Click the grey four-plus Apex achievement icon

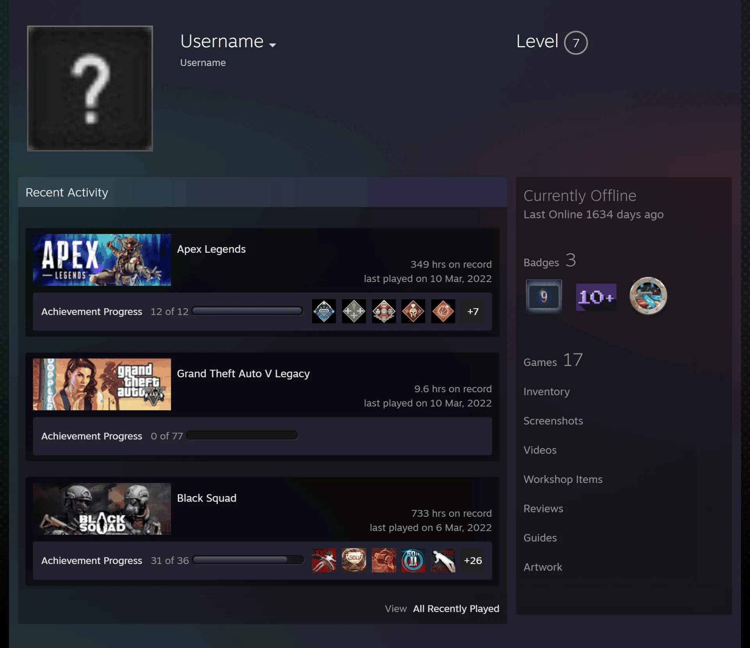pyautogui.click(x=354, y=311)
